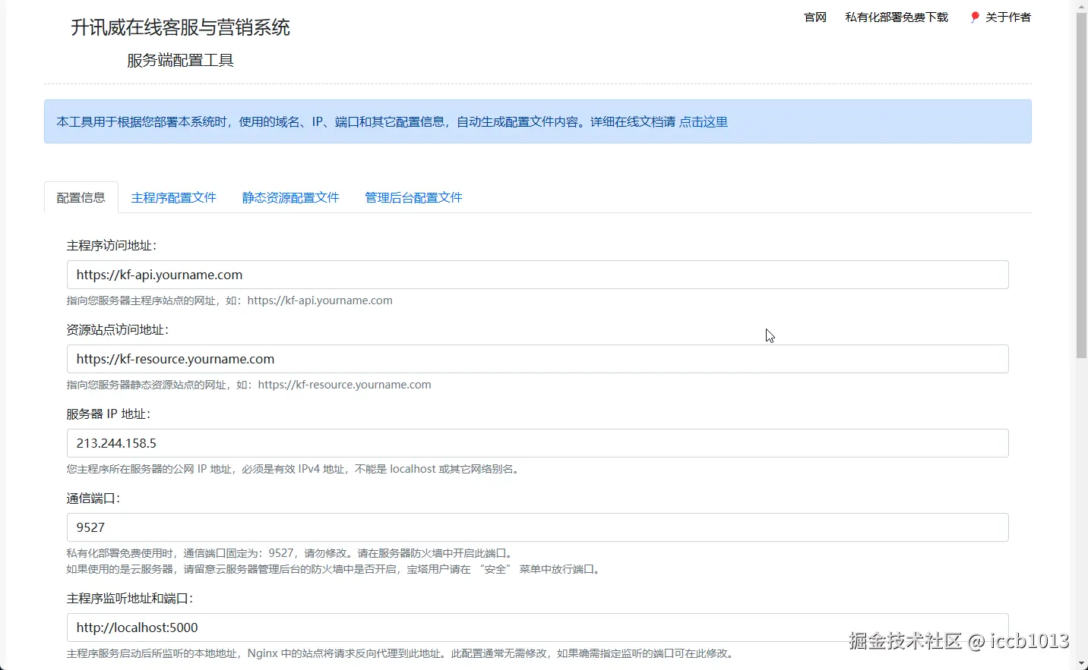Click the 资源站点访问地址 input field
1088x670 pixels.
click(x=538, y=359)
